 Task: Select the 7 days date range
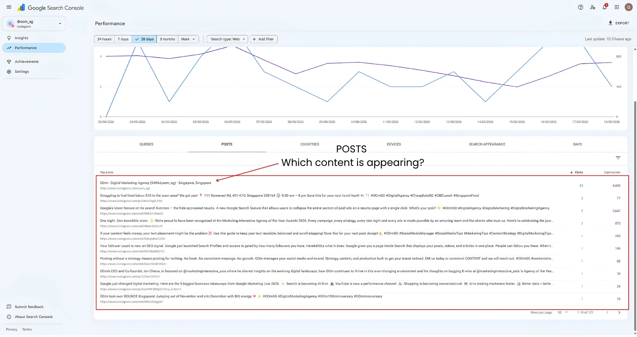coord(123,39)
